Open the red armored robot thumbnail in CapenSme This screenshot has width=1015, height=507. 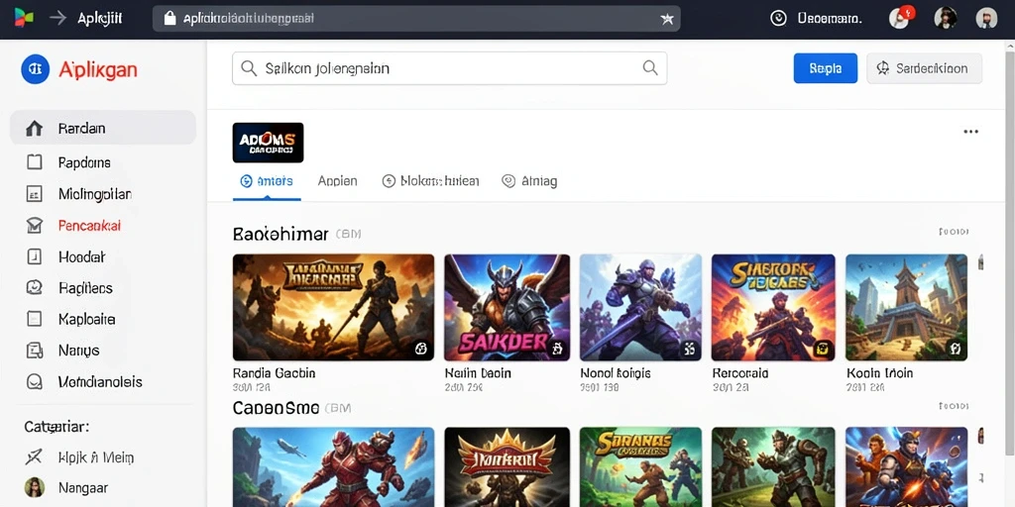pyautogui.click(x=333, y=467)
